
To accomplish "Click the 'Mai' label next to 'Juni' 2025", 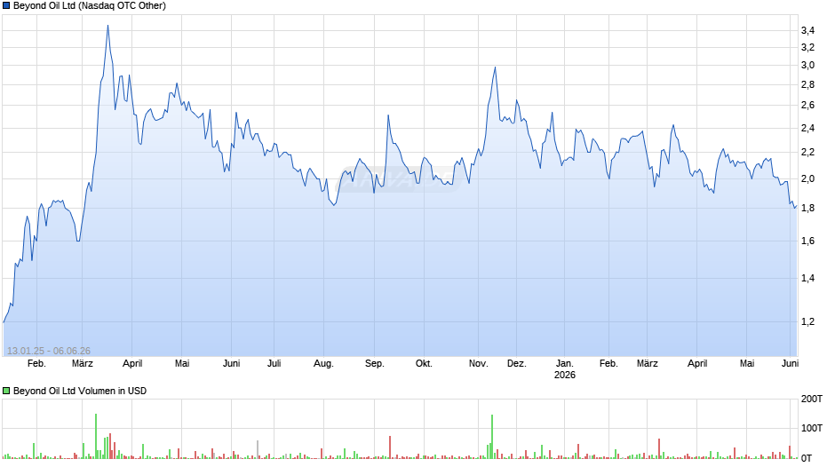I will [x=182, y=364].
